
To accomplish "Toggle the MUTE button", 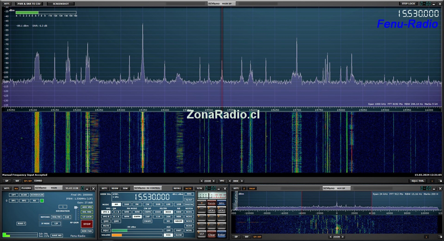I will pyautogui.click(x=106, y=226).
